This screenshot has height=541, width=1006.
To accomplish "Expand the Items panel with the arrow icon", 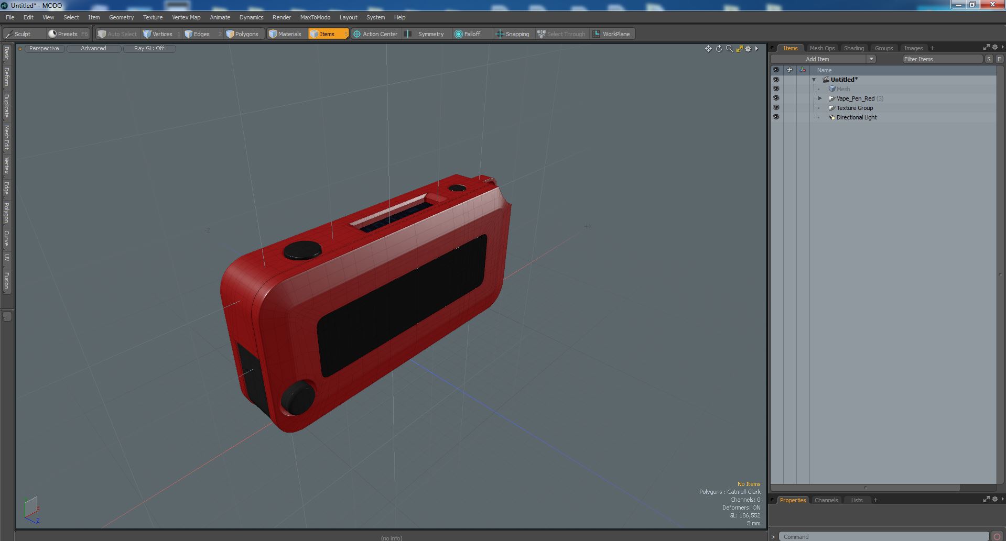I will [986, 47].
